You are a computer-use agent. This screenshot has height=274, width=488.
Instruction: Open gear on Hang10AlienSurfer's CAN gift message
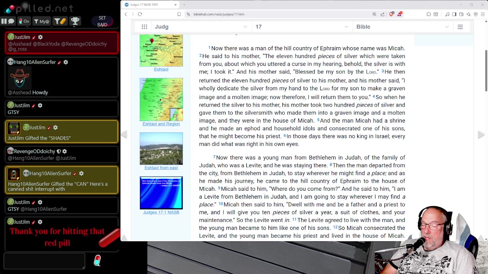pyautogui.click(x=81, y=173)
